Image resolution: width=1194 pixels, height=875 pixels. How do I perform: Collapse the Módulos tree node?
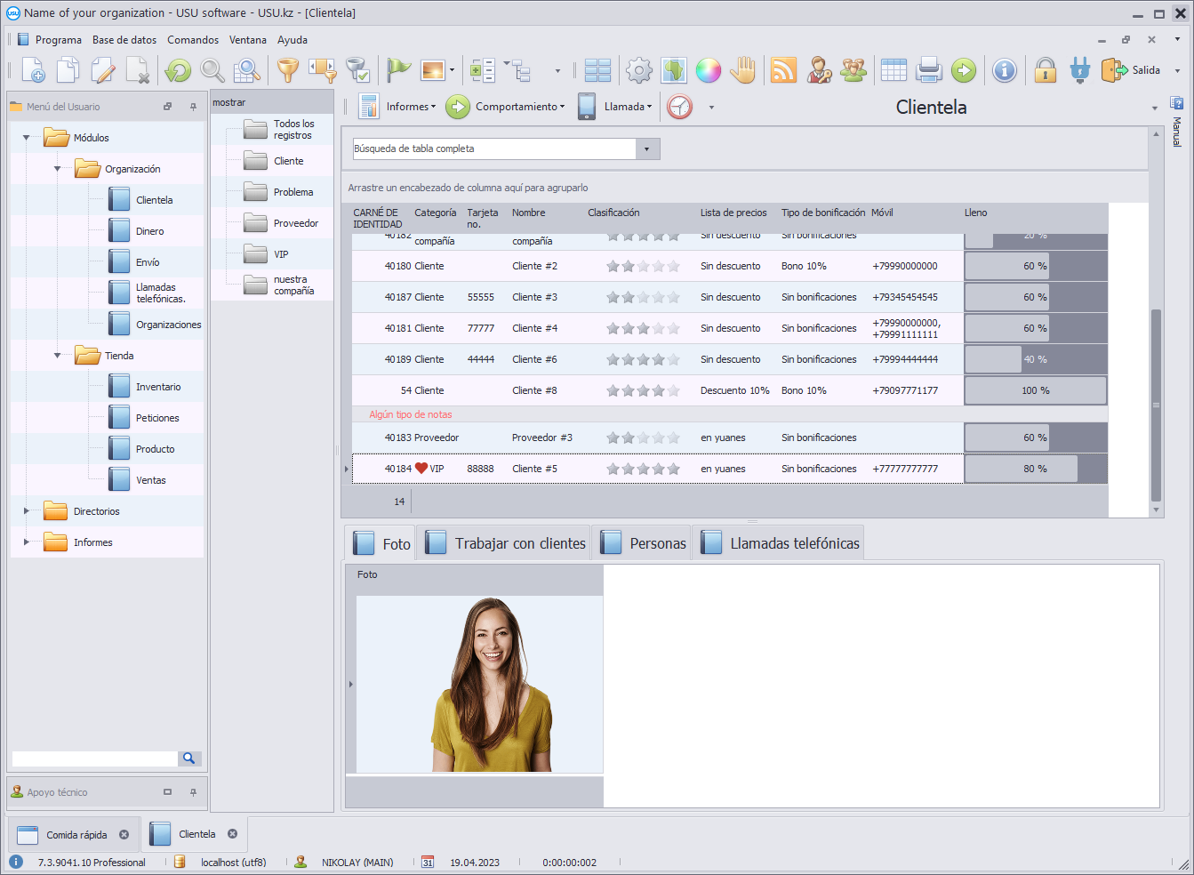(27, 138)
